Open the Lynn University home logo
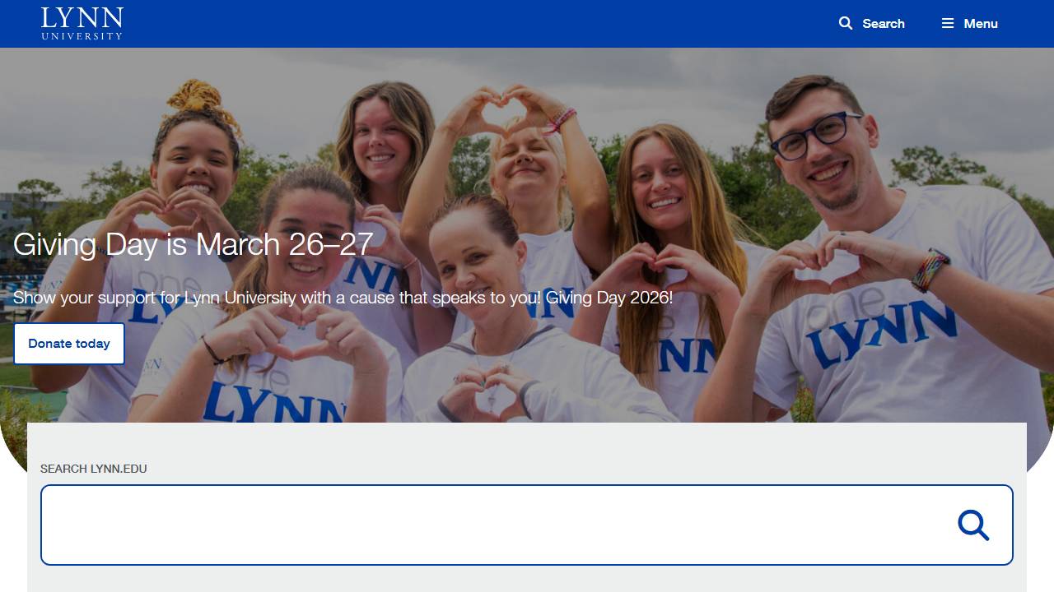This screenshot has height=592, width=1054. [x=82, y=23]
